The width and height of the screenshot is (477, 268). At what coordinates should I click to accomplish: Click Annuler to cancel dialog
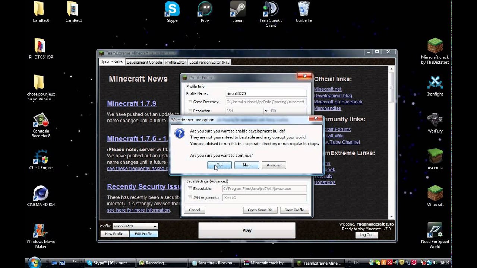point(274,165)
